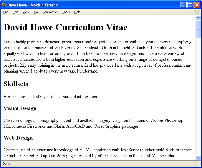This screenshot has width=202, height=168.
Task: Minimize the Firefox window
Action: [x=183, y=5]
